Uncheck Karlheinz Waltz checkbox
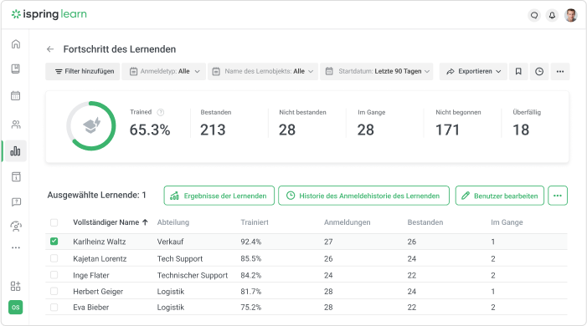The height and width of the screenshot is (326, 587). pyautogui.click(x=54, y=241)
